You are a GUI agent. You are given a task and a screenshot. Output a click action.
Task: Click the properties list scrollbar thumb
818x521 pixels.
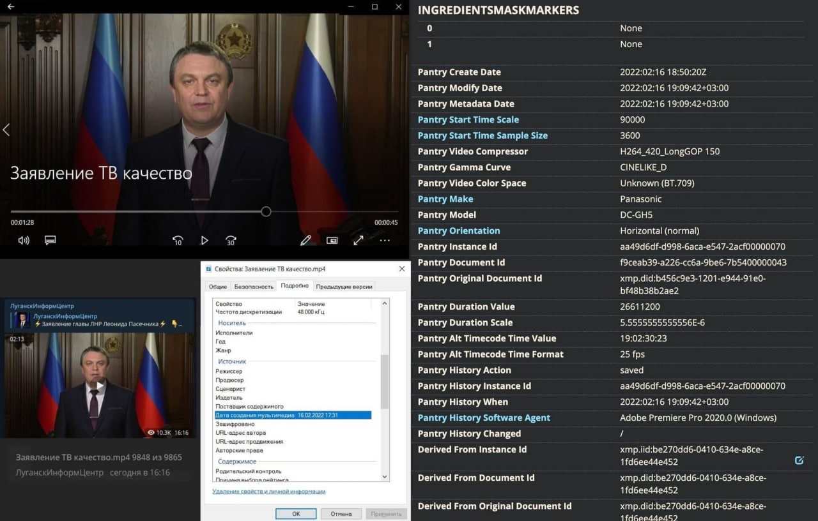coord(384,382)
